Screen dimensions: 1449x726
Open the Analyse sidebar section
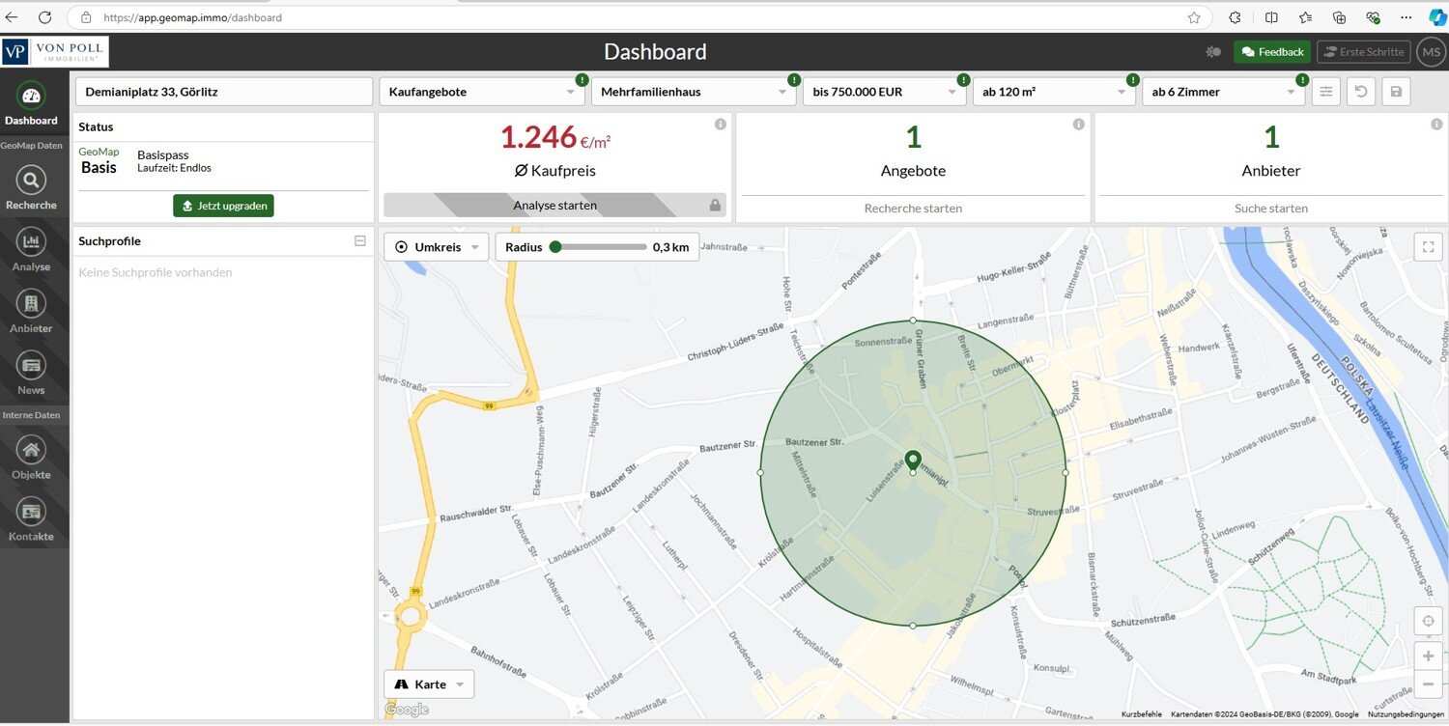pyautogui.click(x=31, y=250)
